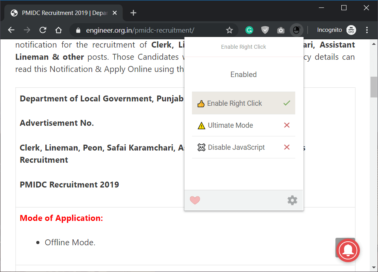Toggle the Enable Right Click extension popup
Viewport: 378px width, 272px height.
click(296, 30)
